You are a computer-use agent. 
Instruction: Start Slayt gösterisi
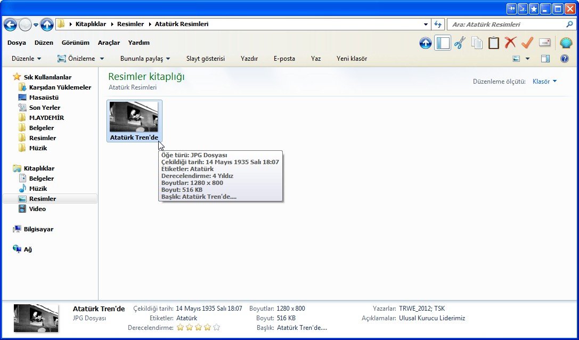pos(206,59)
